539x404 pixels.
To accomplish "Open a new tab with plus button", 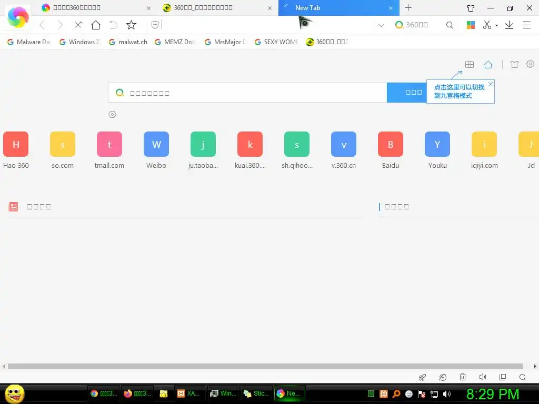I will 408,8.
